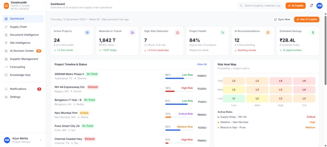Focus the search projects field

click(260, 6)
